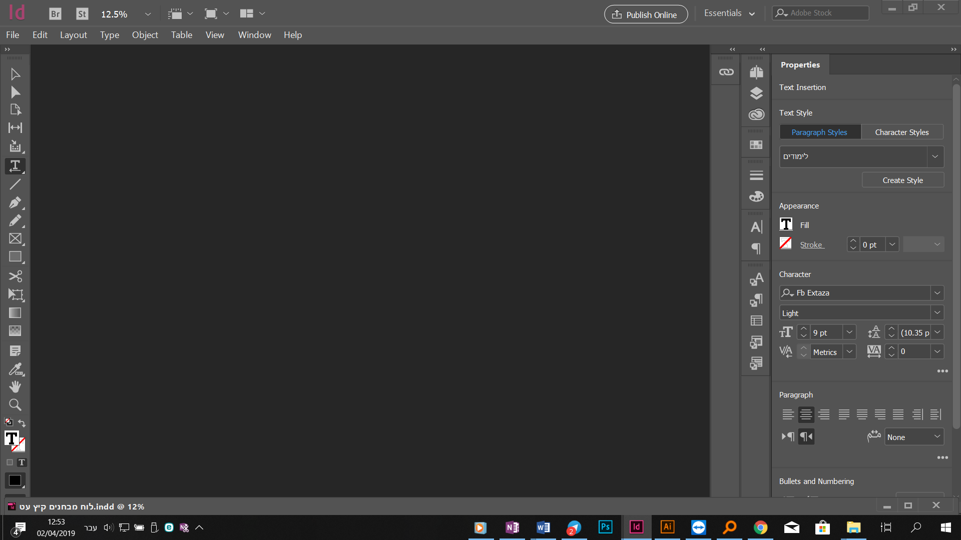Choose the Pen tool
This screenshot has height=540, width=961.
pos(15,202)
